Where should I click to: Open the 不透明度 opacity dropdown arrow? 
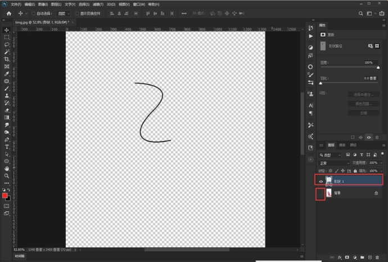[381, 163]
